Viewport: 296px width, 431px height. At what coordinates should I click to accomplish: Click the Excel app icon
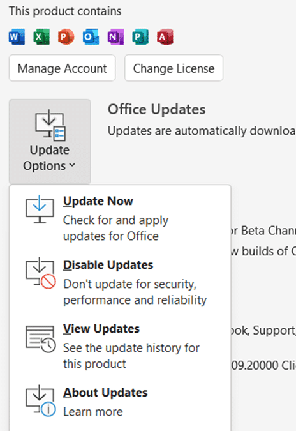pos(41,36)
